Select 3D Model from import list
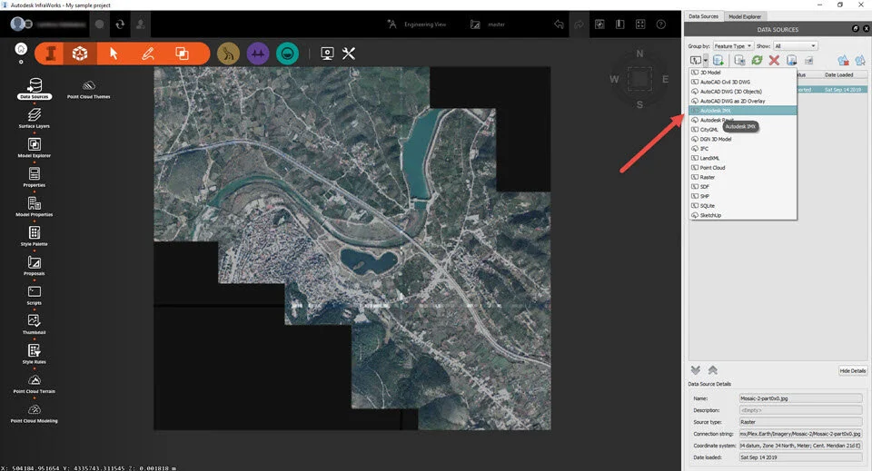This screenshot has width=872, height=471. [x=743, y=73]
